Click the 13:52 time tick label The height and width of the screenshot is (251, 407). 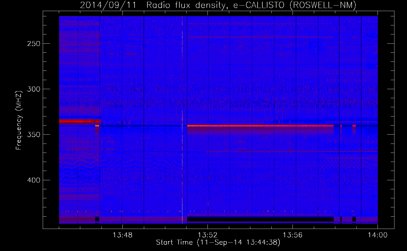[x=208, y=235]
